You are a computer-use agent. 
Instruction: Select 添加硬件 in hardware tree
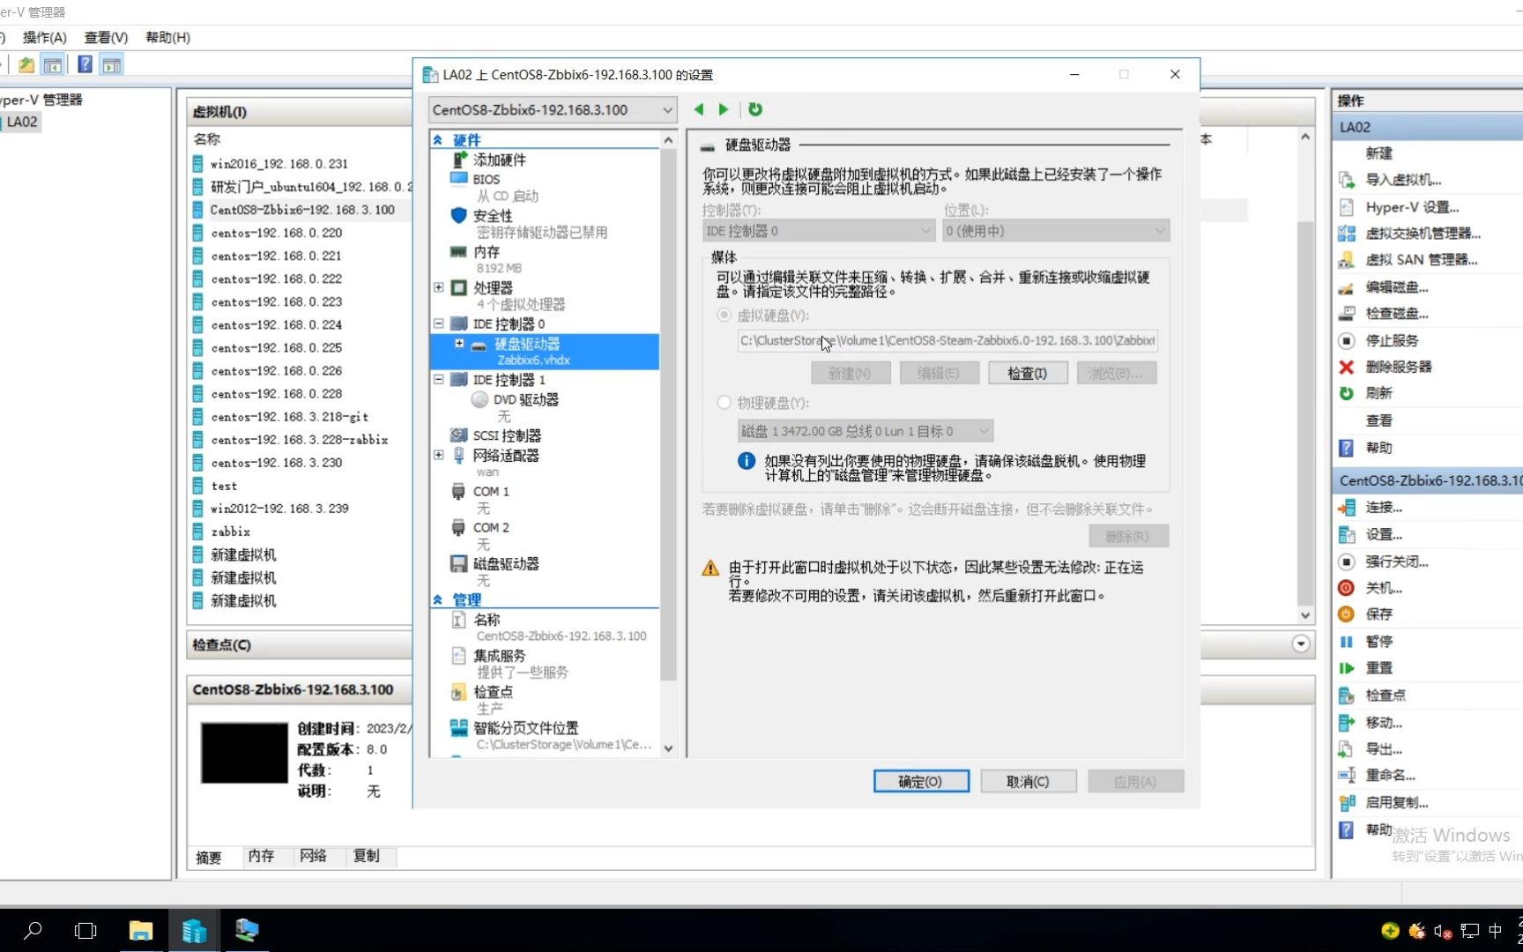tap(499, 160)
